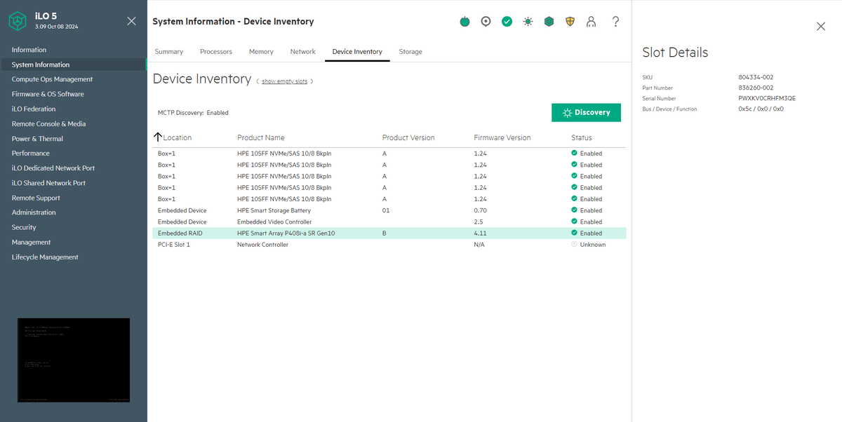The image size is (842, 422).
Task: Open the yellow security shield icon
Action: 570,22
